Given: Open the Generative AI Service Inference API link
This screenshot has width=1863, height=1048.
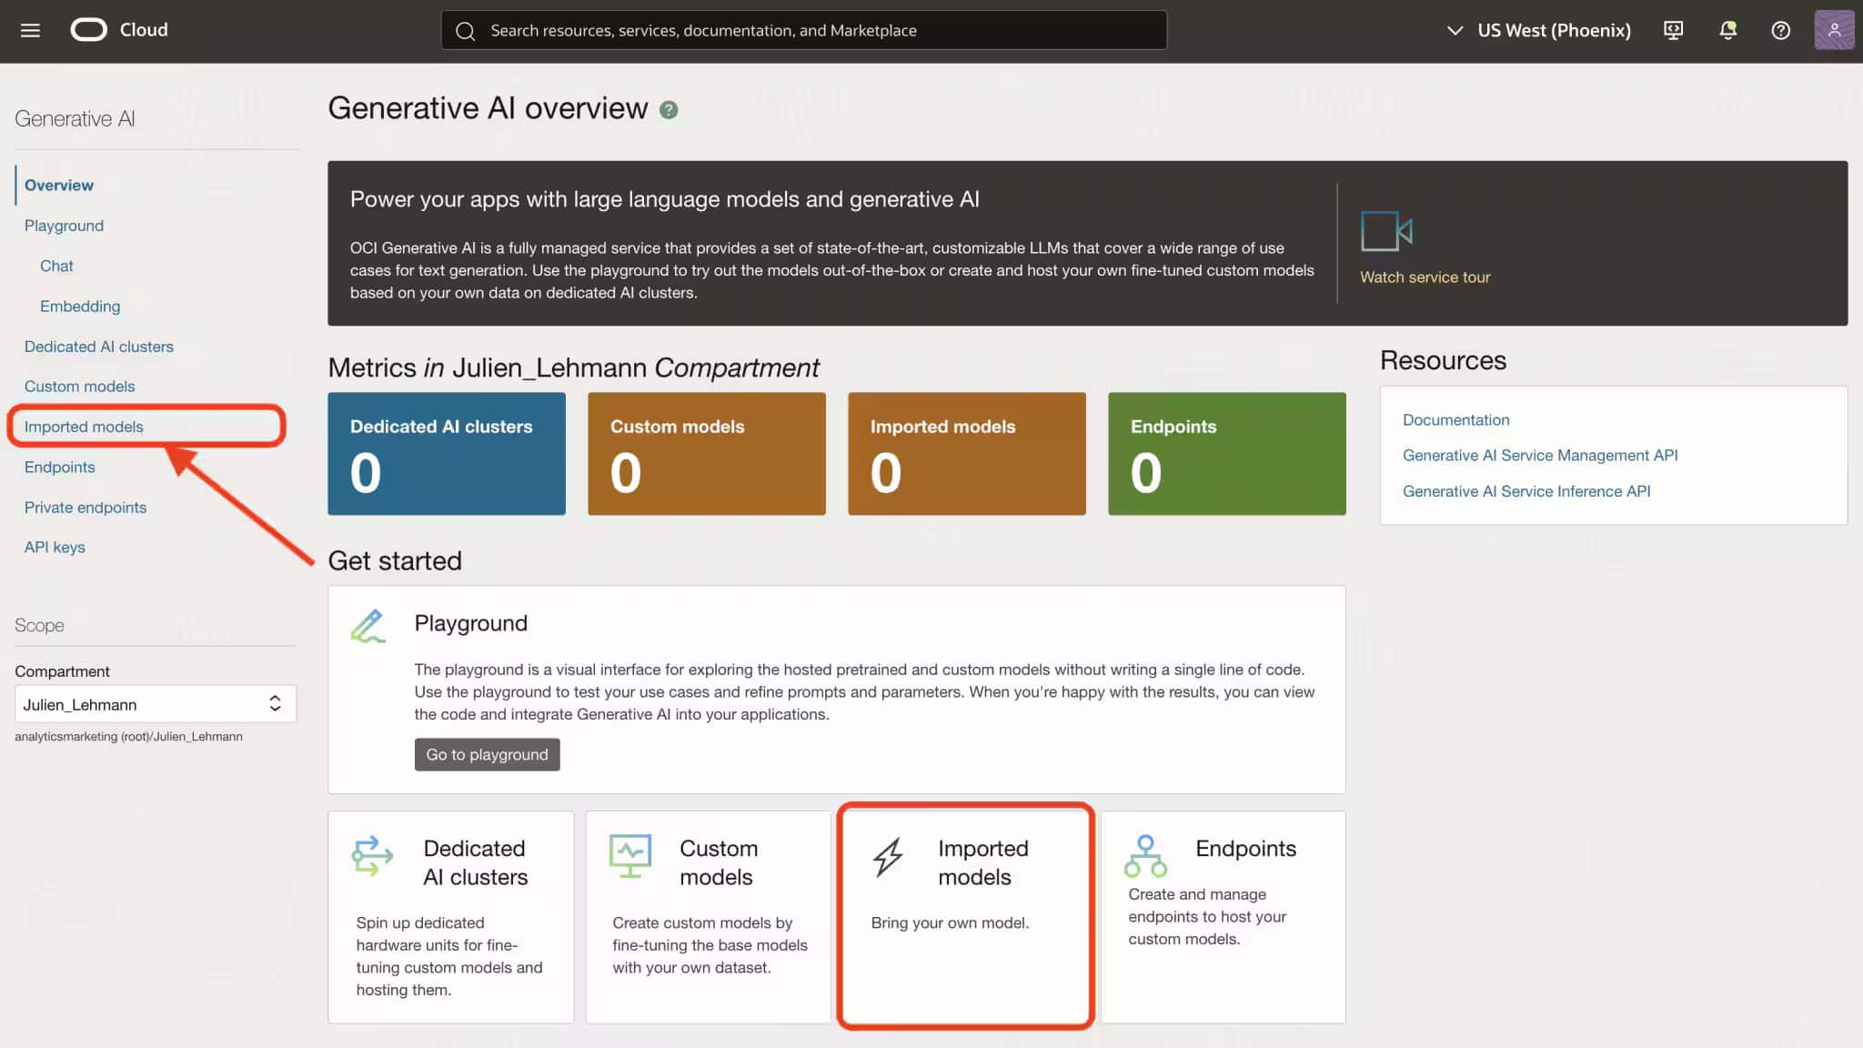Looking at the screenshot, I should (x=1526, y=491).
